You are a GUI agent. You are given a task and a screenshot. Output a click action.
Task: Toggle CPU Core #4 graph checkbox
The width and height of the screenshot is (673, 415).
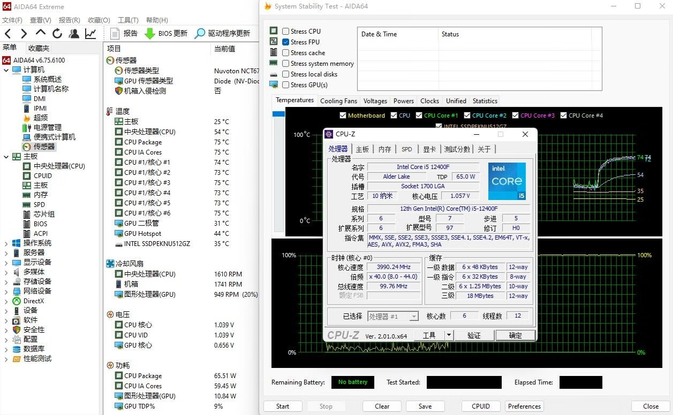coord(563,115)
